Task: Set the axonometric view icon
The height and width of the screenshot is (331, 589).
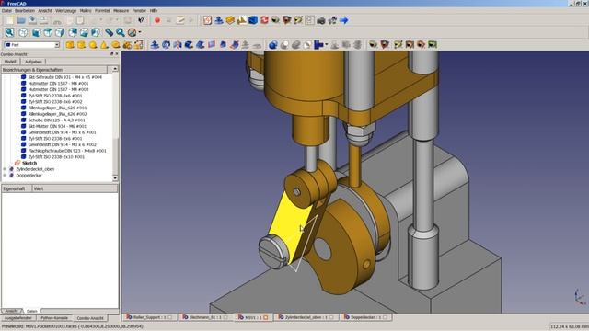Action: (x=23, y=33)
